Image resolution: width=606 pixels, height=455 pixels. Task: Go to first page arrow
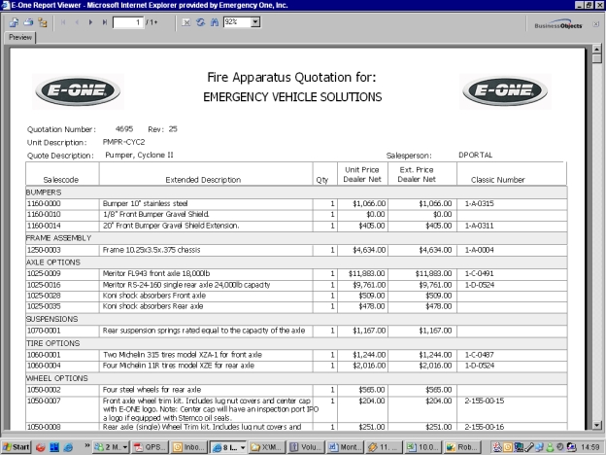click(x=63, y=22)
